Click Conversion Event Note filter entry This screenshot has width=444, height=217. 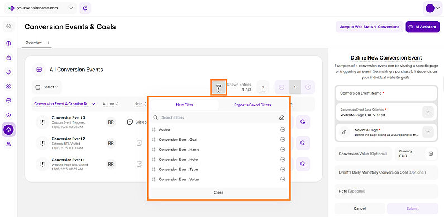218,160
